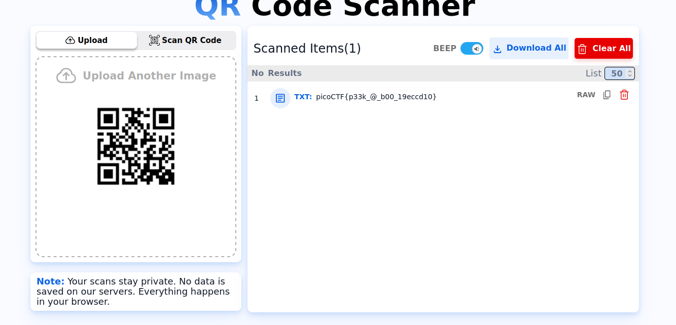The width and height of the screenshot is (676, 325).
Task: Click RAW for the picoCTF result
Action: [586, 95]
